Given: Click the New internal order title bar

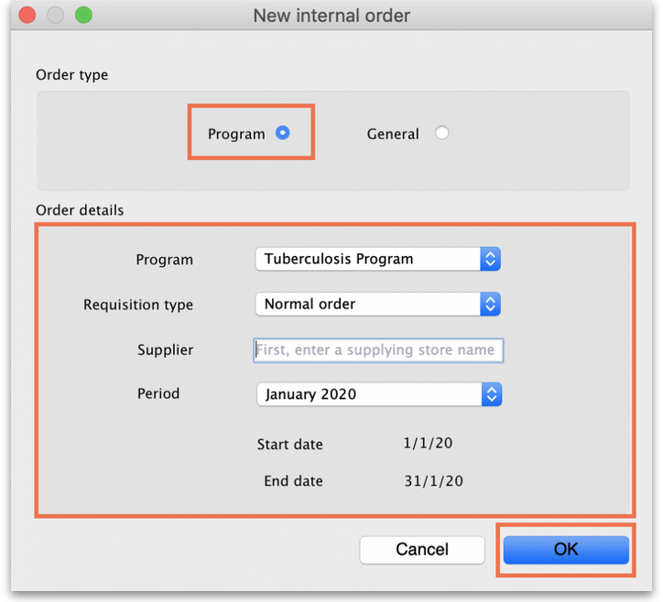Looking at the screenshot, I should 331,16.
